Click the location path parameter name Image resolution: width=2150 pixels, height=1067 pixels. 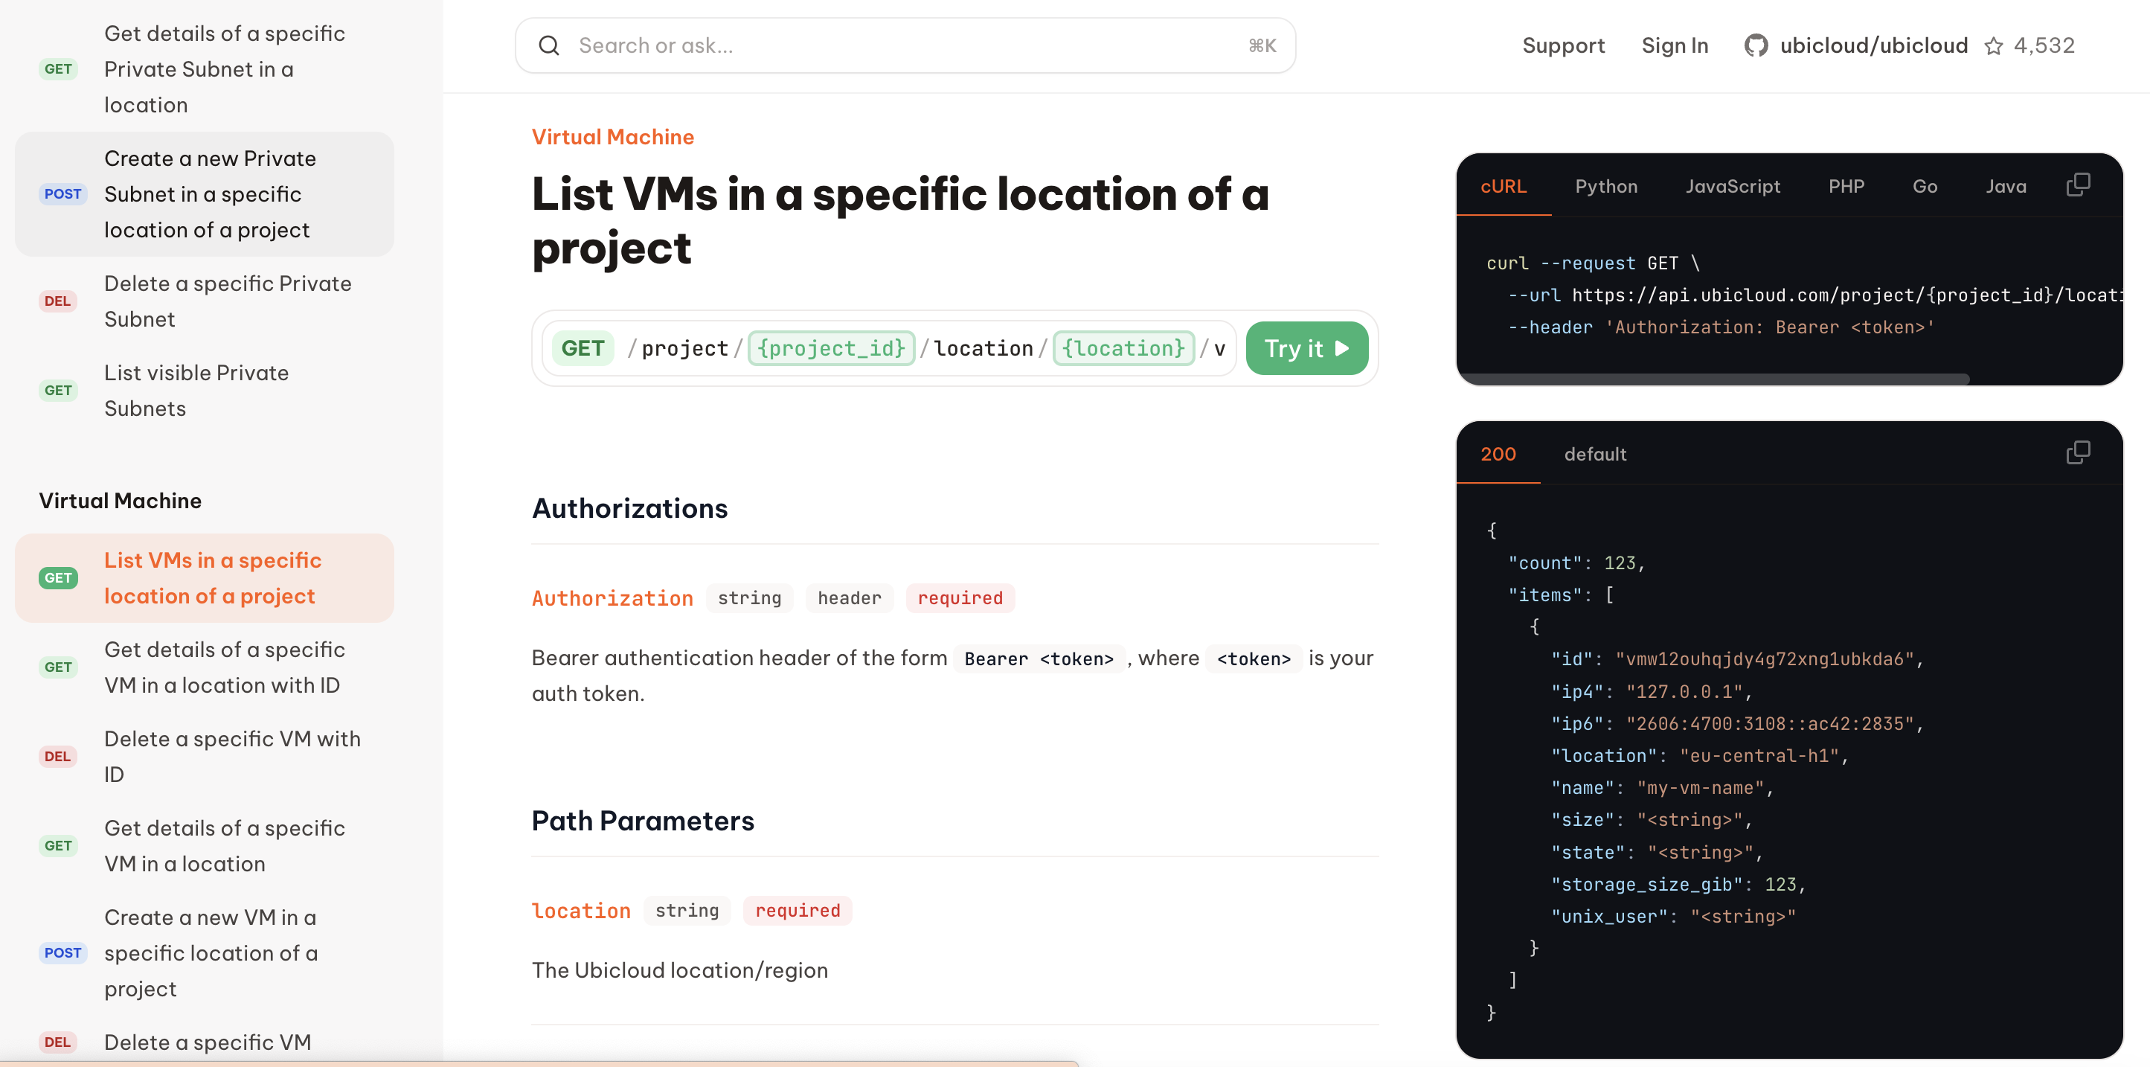pyautogui.click(x=581, y=910)
